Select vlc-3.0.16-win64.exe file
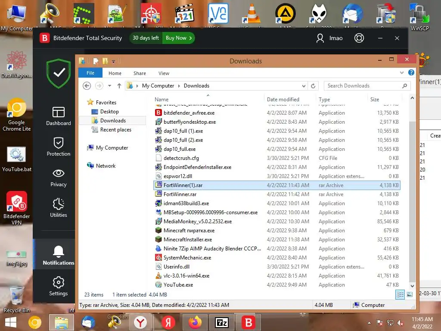Screen dimensions: 441x331 tap(277, 276)
